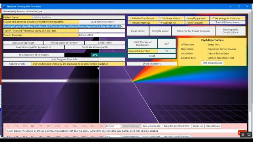253x142 pixels.
Task: Click Duplicate Homeopathic button
Action: click(x=95, y=47)
